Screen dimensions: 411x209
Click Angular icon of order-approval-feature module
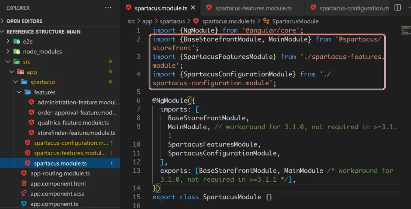click(31, 113)
